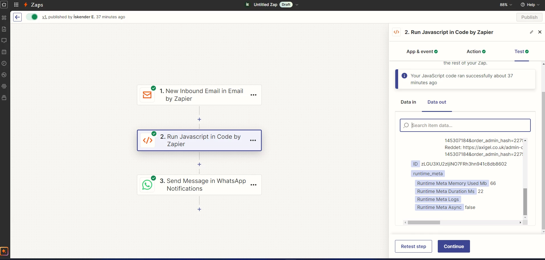Open the components icon in left sidebar

click(x=4, y=18)
